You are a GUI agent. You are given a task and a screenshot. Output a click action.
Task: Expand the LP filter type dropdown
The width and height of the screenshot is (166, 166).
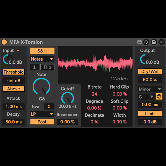coord(42,114)
